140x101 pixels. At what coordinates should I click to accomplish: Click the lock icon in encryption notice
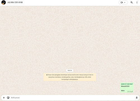pyautogui.click(x=47, y=75)
